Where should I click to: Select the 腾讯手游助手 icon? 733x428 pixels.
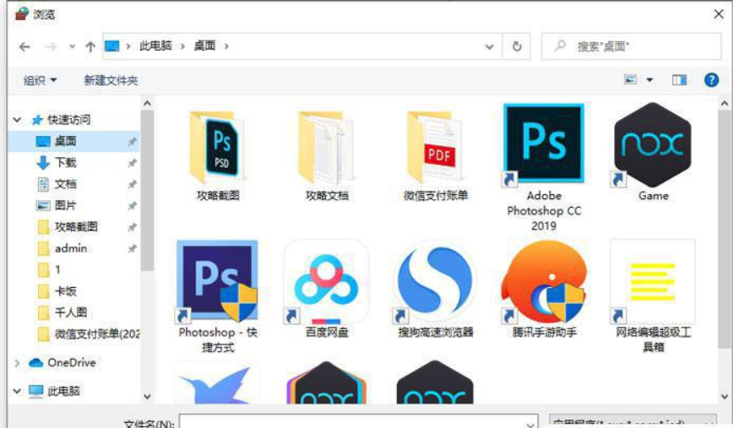tap(543, 282)
